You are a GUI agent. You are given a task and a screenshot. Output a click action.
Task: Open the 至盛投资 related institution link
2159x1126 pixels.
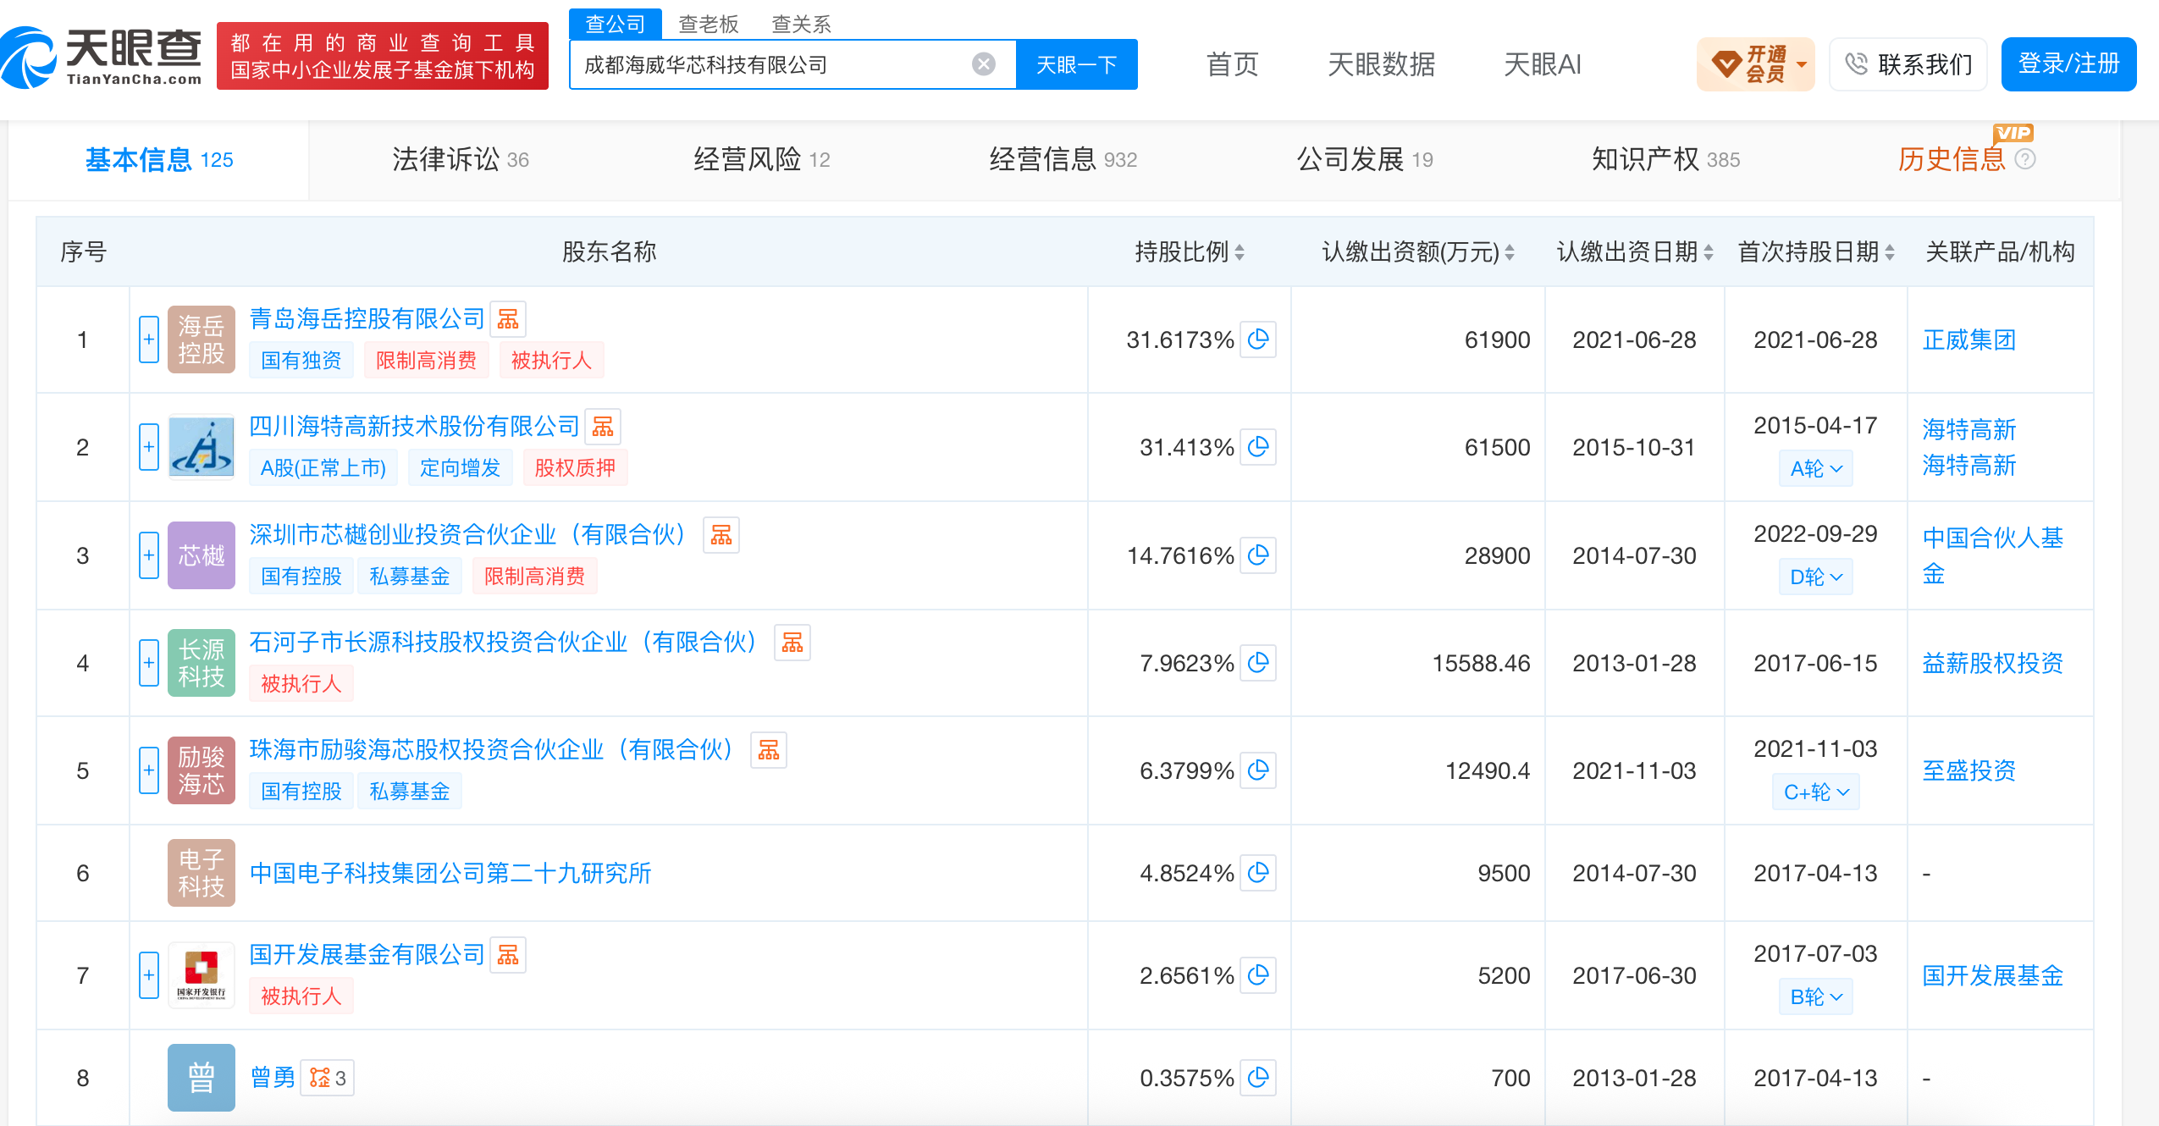1969,770
